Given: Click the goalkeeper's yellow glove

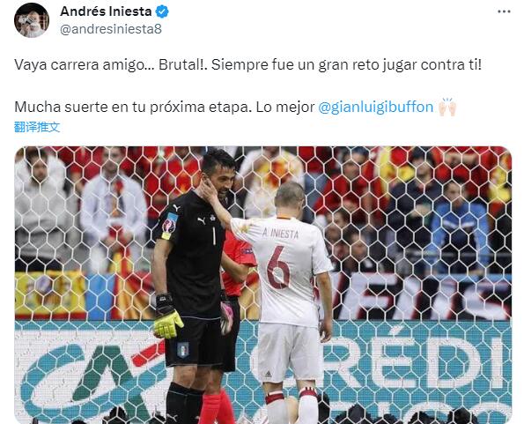Looking at the screenshot, I should (x=167, y=322).
